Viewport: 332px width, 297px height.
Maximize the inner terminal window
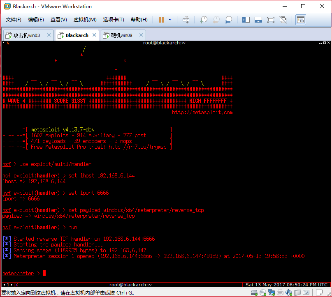(324, 43)
